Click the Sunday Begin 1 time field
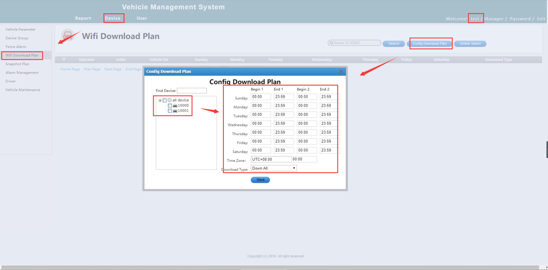This screenshot has width=548, height=270. tap(261, 96)
